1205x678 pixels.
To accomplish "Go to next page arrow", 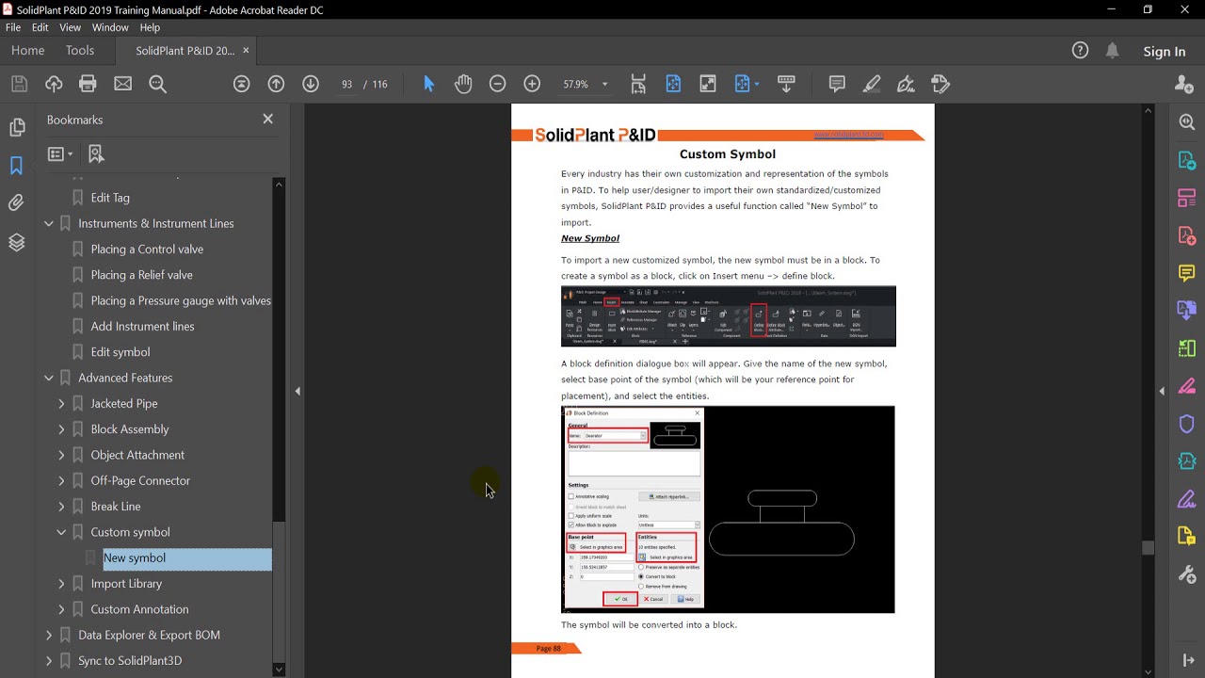I will (311, 84).
